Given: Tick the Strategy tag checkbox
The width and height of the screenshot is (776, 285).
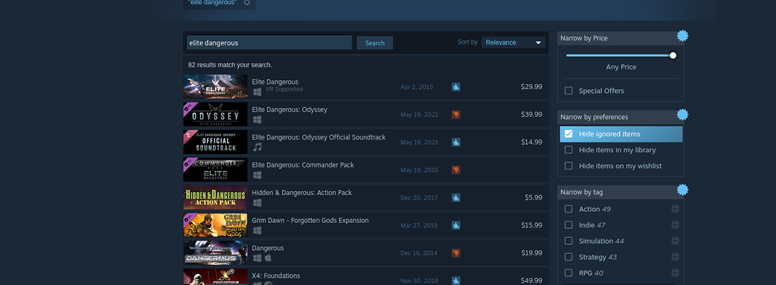Looking at the screenshot, I should (568, 257).
